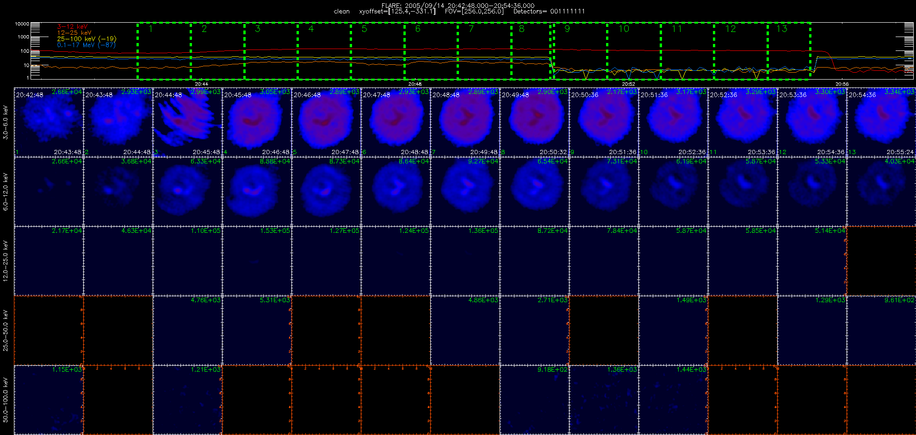Open the 25.0-50.0 keV image labeled 9.61E+02
Screen dimensions: 916x435
pyautogui.click(x=881, y=330)
